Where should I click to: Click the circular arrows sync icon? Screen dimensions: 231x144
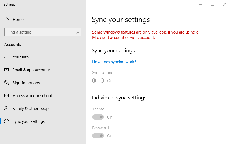point(7,121)
